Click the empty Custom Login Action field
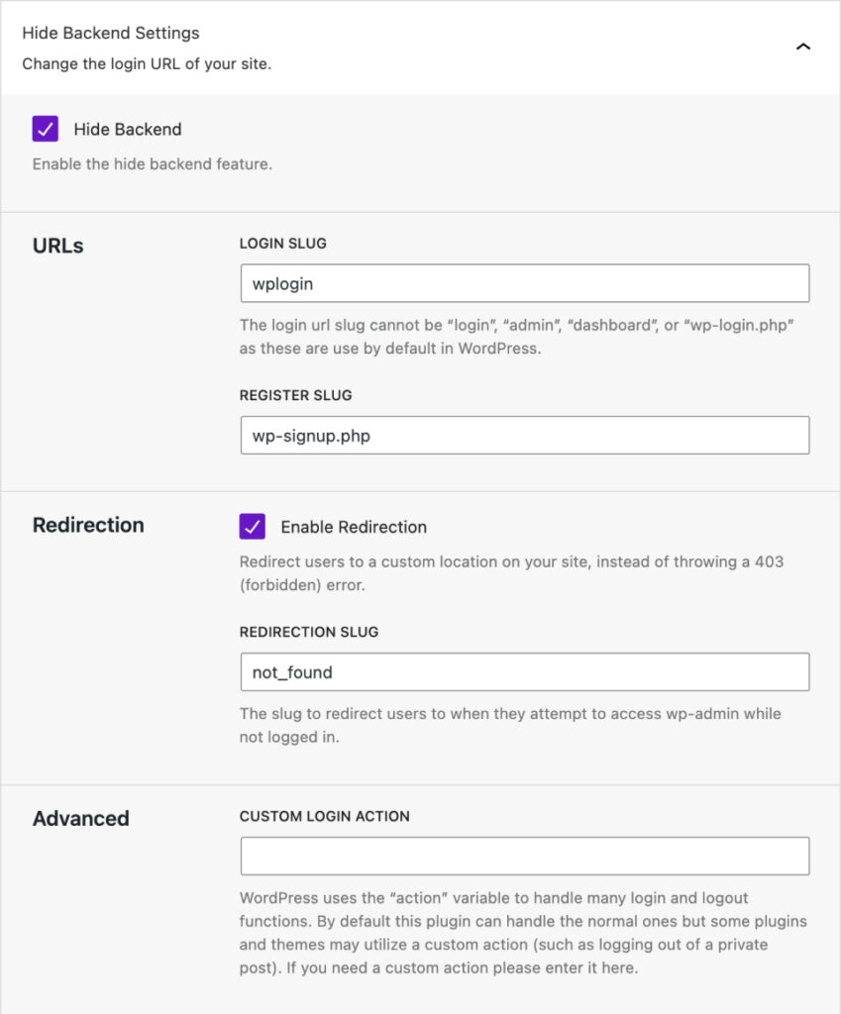The height and width of the screenshot is (1014, 841). [x=524, y=857]
